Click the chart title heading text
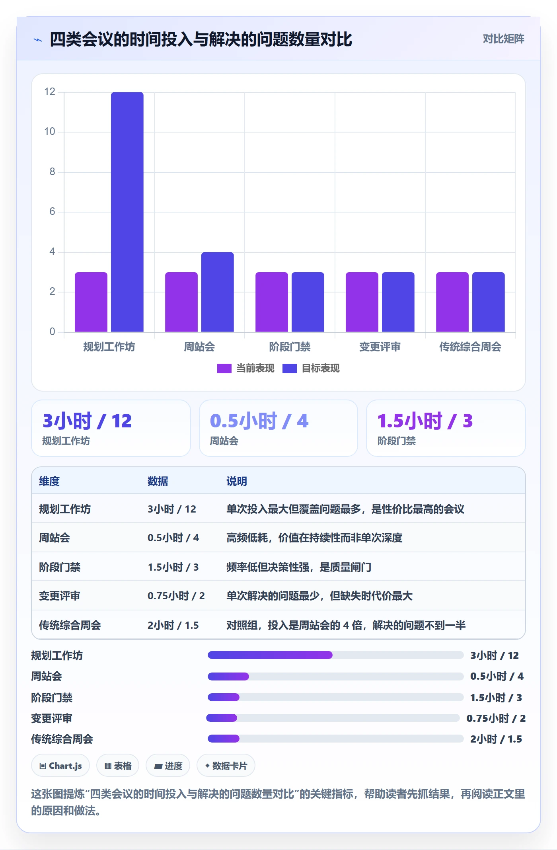 [x=201, y=39]
